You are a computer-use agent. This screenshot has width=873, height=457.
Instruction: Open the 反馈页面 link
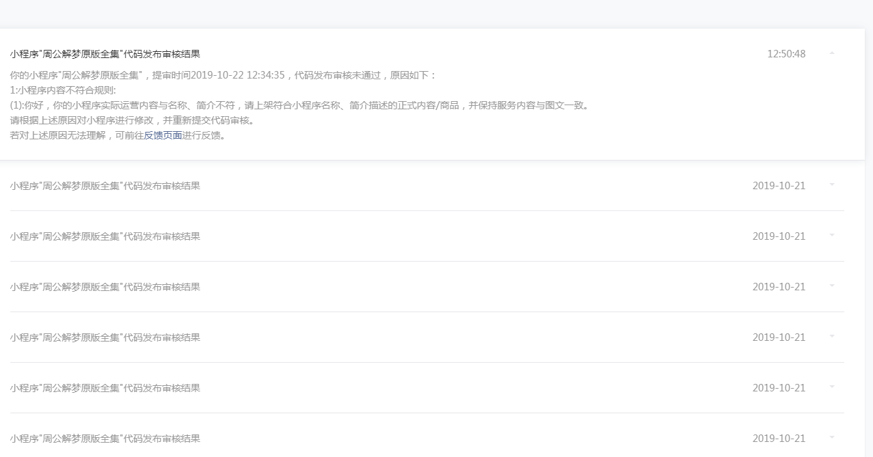tap(163, 135)
